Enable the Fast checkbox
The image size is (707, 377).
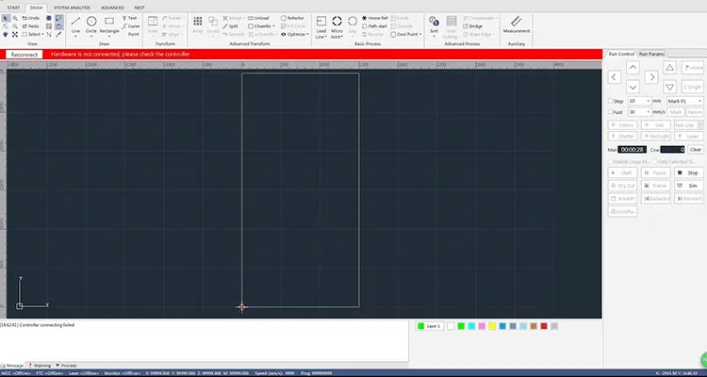pyautogui.click(x=610, y=111)
